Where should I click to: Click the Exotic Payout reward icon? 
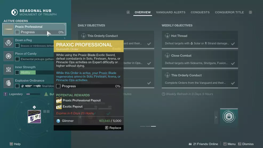(x=59, y=106)
